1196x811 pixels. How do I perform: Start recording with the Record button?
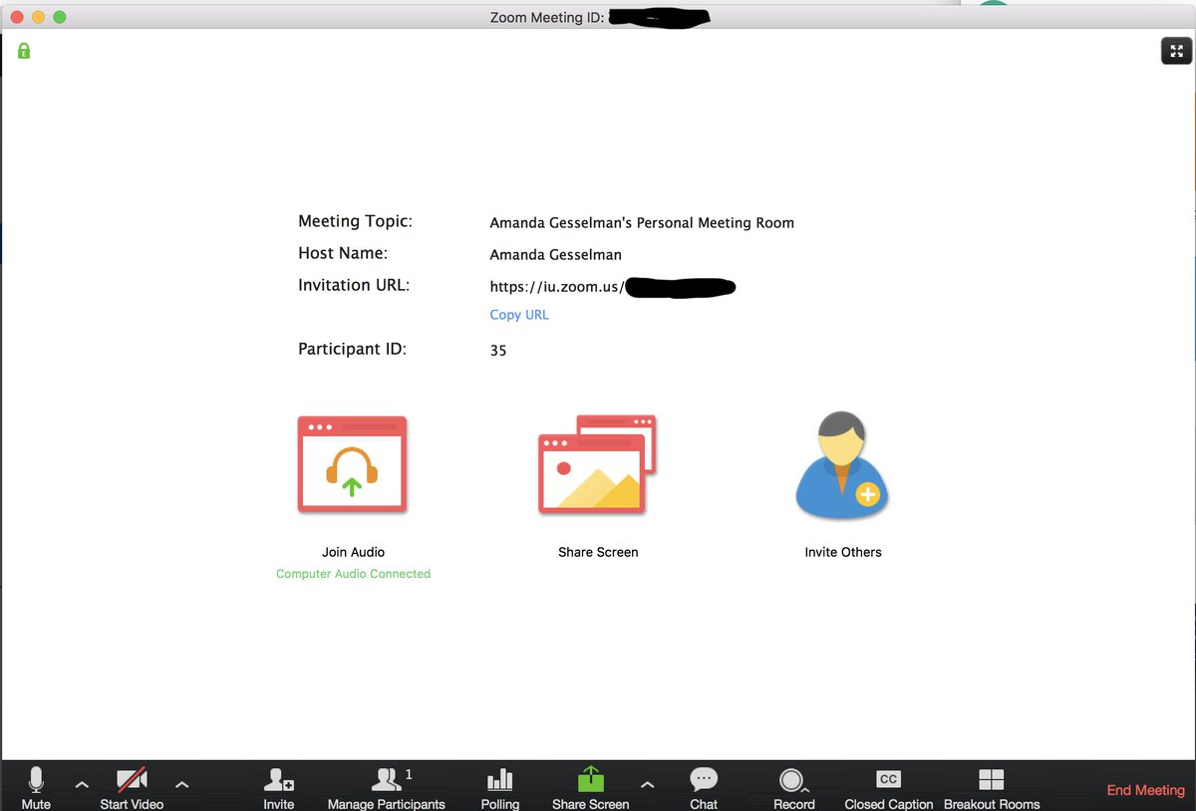[794, 787]
